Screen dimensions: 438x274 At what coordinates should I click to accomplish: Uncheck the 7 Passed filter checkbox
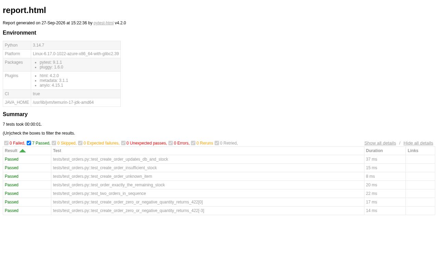(x=29, y=143)
